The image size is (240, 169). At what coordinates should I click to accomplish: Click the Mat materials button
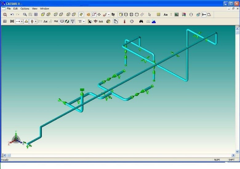[x=56, y=21]
